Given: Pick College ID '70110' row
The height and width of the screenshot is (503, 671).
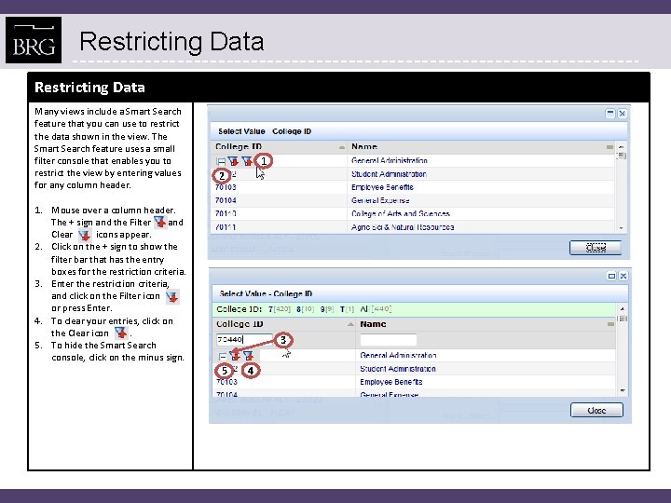Looking at the screenshot, I should 226,213.
